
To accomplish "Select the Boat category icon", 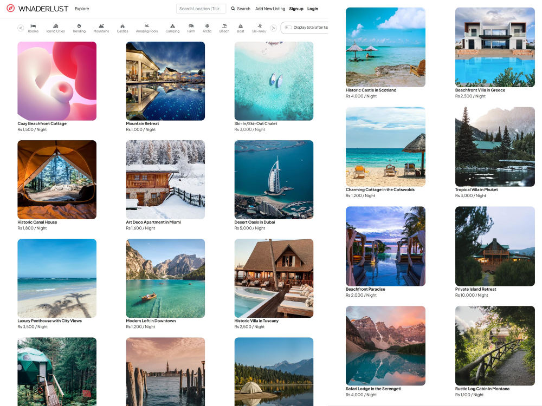I will 241,26.
